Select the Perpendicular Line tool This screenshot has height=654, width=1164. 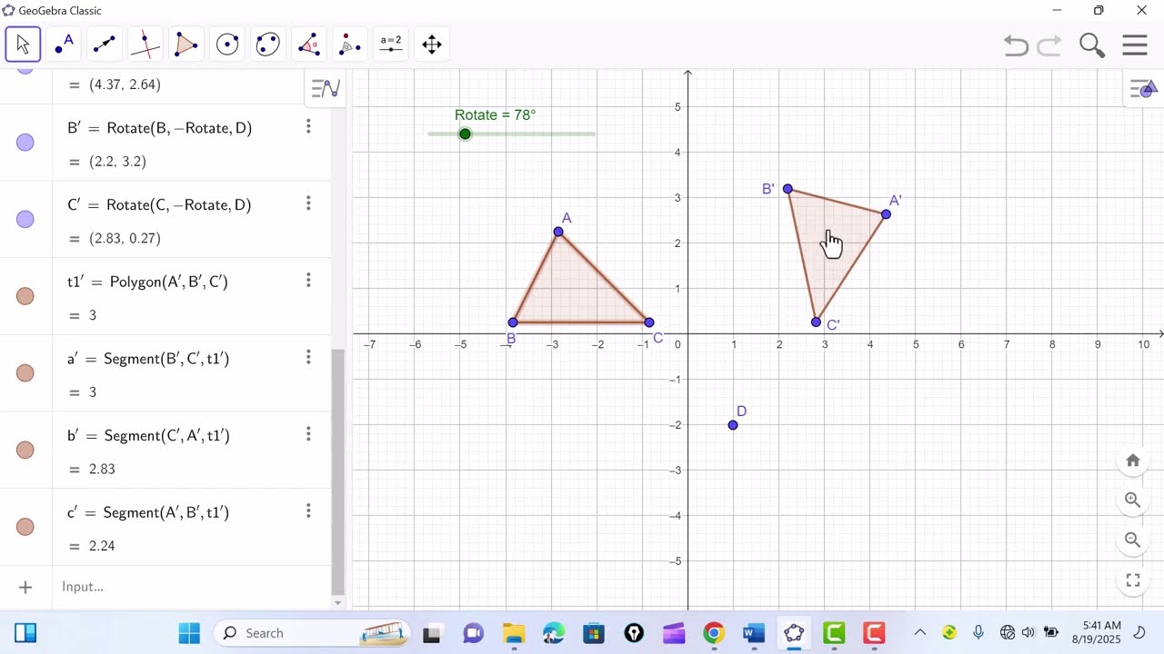pyautogui.click(x=145, y=45)
